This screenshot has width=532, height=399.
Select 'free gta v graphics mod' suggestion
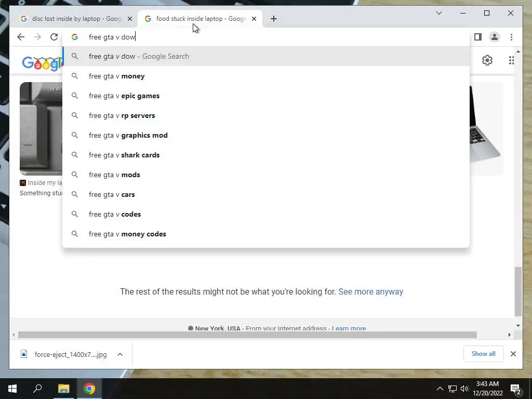click(266, 135)
